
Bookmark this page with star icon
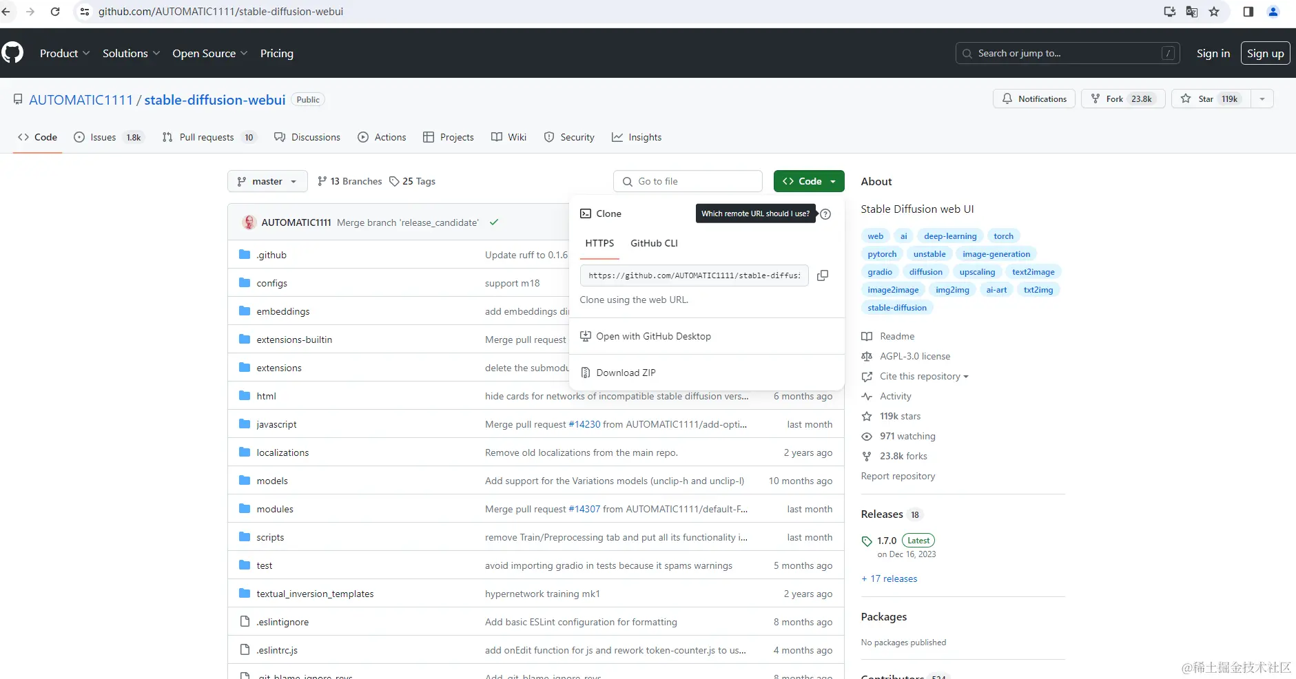pyautogui.click(x=1214, y=12)
